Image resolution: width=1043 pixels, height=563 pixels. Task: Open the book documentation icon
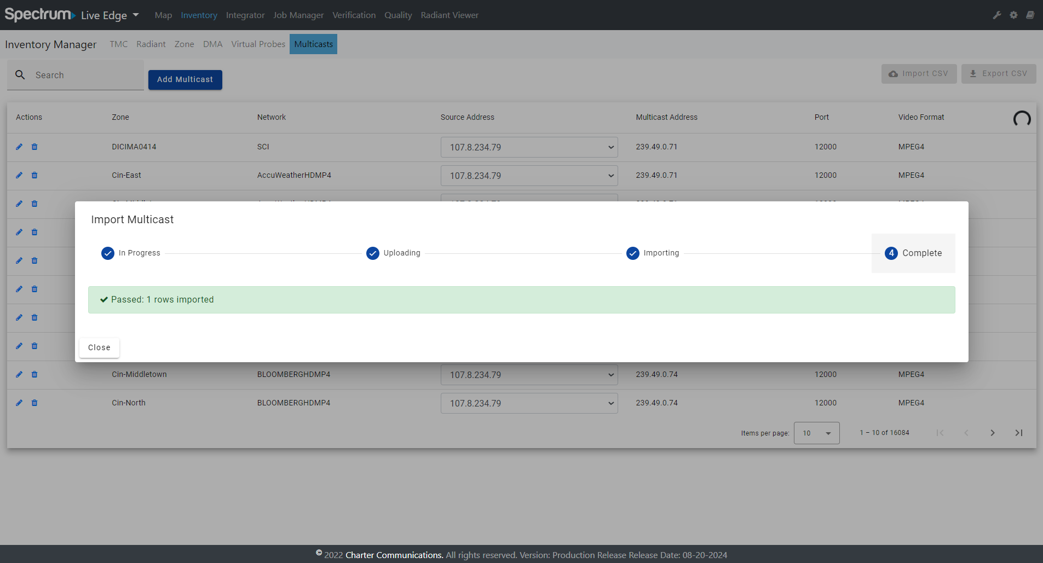[x=1030, y=15]
